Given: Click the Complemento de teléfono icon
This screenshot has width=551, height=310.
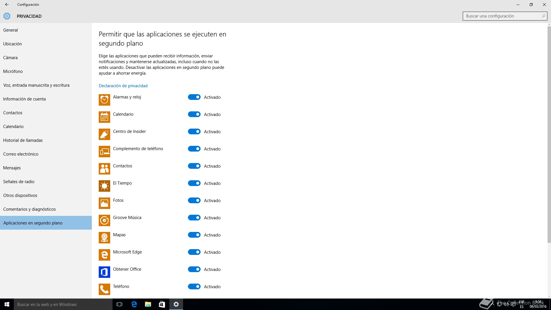Looking at the screenshot, I should [104, 152].
